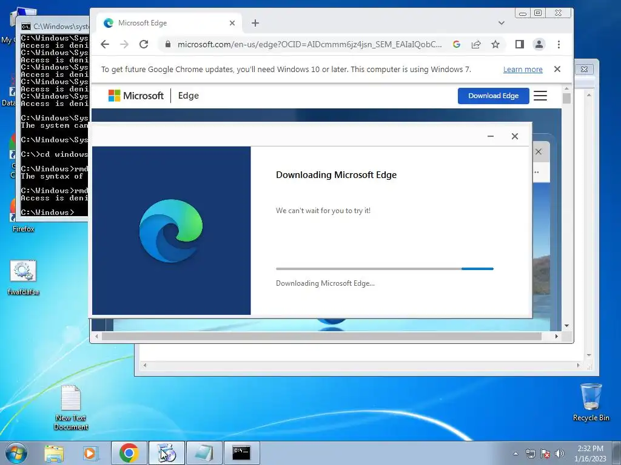Click the Microsoft logo link
This screenshot has width=621, height=465.
tap(136, 96)
